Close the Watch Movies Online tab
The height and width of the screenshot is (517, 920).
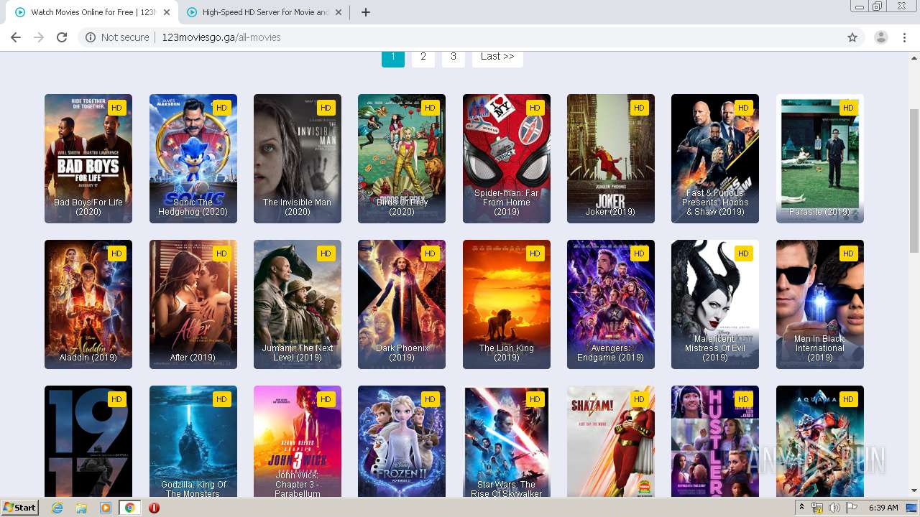click(x=167, y=12)
